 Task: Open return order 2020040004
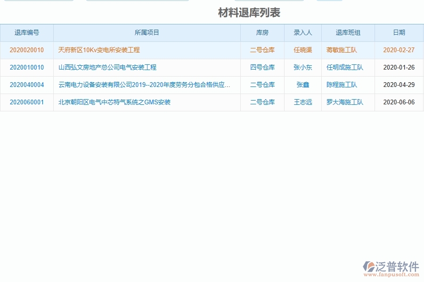27,85
